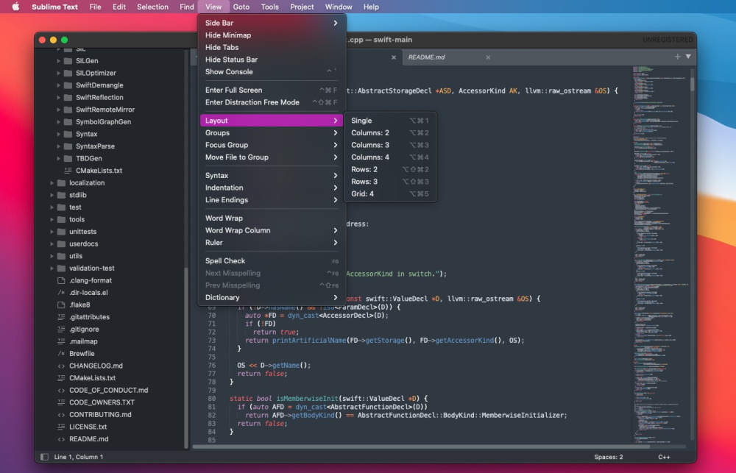Open CONTRIBUTING.md in sidebar
The width and height of the screenshot is (736, 473).
(x=100, y=414)
